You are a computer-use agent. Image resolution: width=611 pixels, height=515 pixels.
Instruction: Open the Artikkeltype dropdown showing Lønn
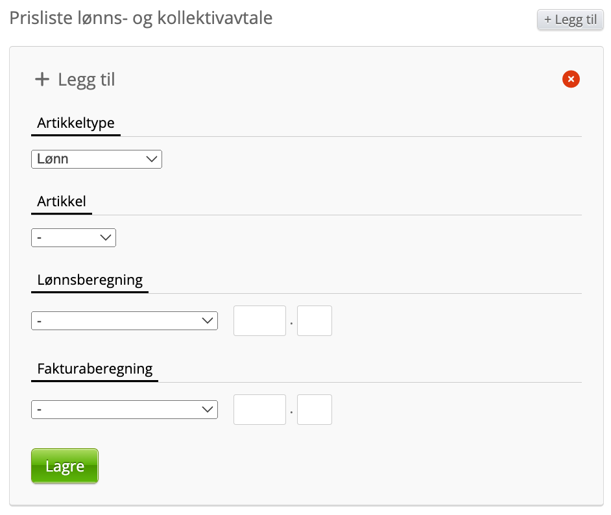pyautogui.click(x=96, y=159)
